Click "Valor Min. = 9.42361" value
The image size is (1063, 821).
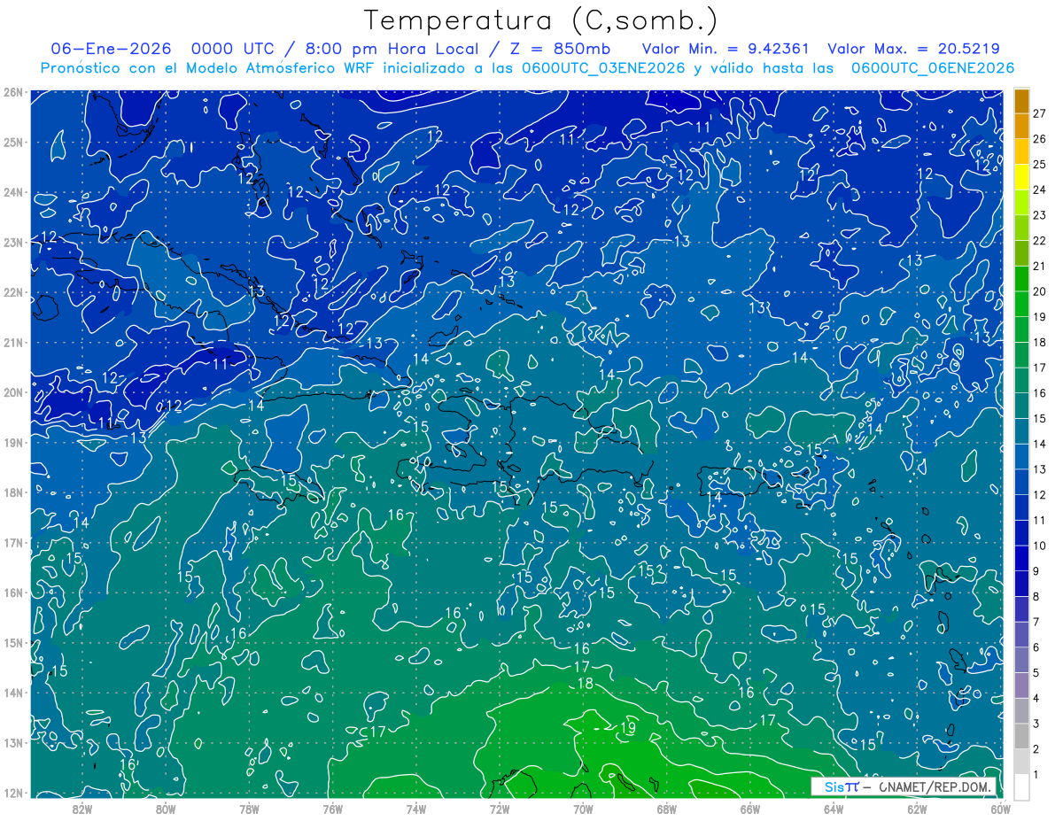tap(726, 49)
